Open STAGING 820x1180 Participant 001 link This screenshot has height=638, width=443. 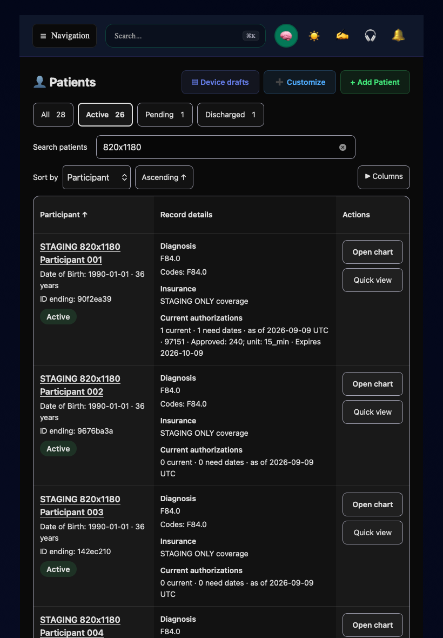coord(80,253)
